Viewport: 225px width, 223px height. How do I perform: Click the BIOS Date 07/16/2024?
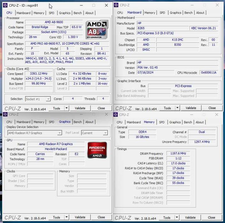155,72
